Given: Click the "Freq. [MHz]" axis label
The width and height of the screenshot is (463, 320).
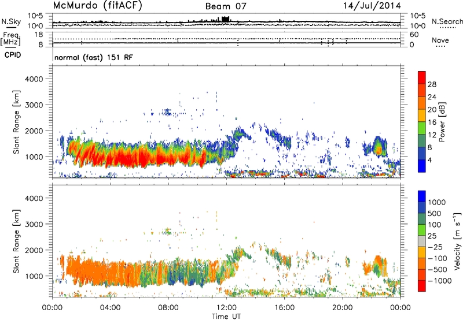Looking at the screenshot, I should click(x=10, y=39).
